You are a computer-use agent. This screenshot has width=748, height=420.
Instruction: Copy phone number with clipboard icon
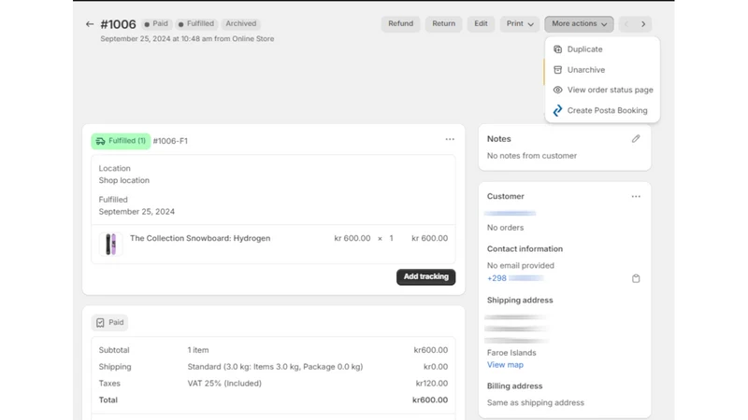636,278
